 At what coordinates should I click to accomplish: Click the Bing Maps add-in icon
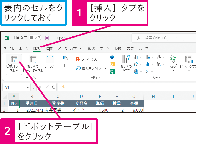[x=112, y=64]
